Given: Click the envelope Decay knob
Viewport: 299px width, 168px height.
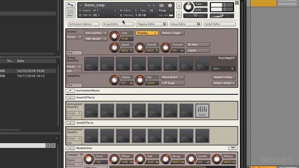Looking at the screenshot, I should tap(165, 159).
